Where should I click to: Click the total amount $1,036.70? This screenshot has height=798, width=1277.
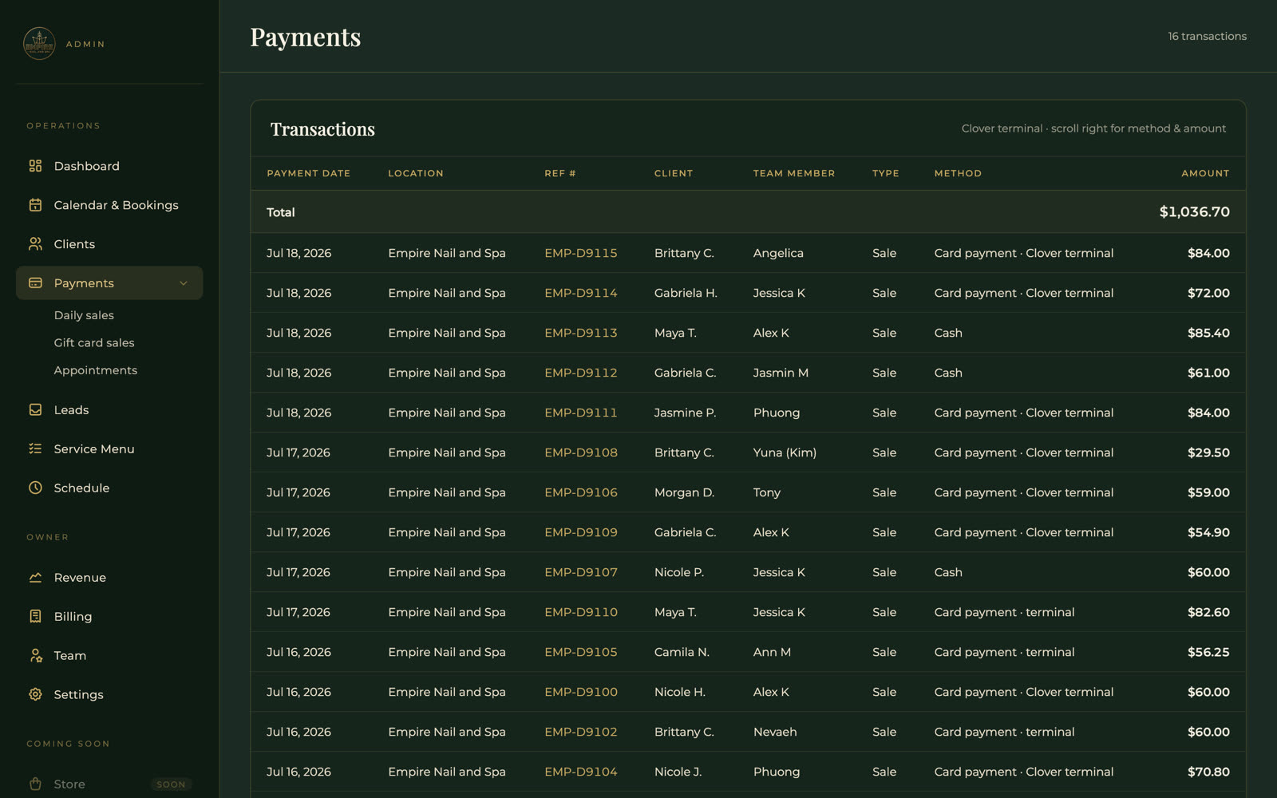[x=1194, y=212]
